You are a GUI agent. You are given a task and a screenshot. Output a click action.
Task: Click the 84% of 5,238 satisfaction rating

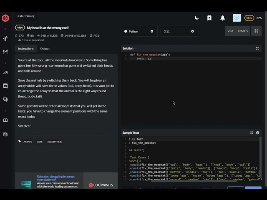pyautogui.click(x=47, y=35)
